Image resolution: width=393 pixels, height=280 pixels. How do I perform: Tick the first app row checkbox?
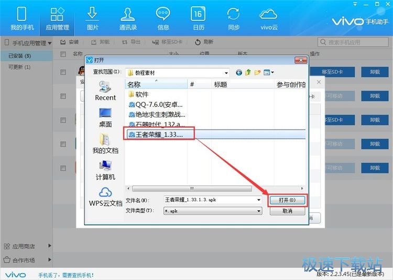coord(63,72)
